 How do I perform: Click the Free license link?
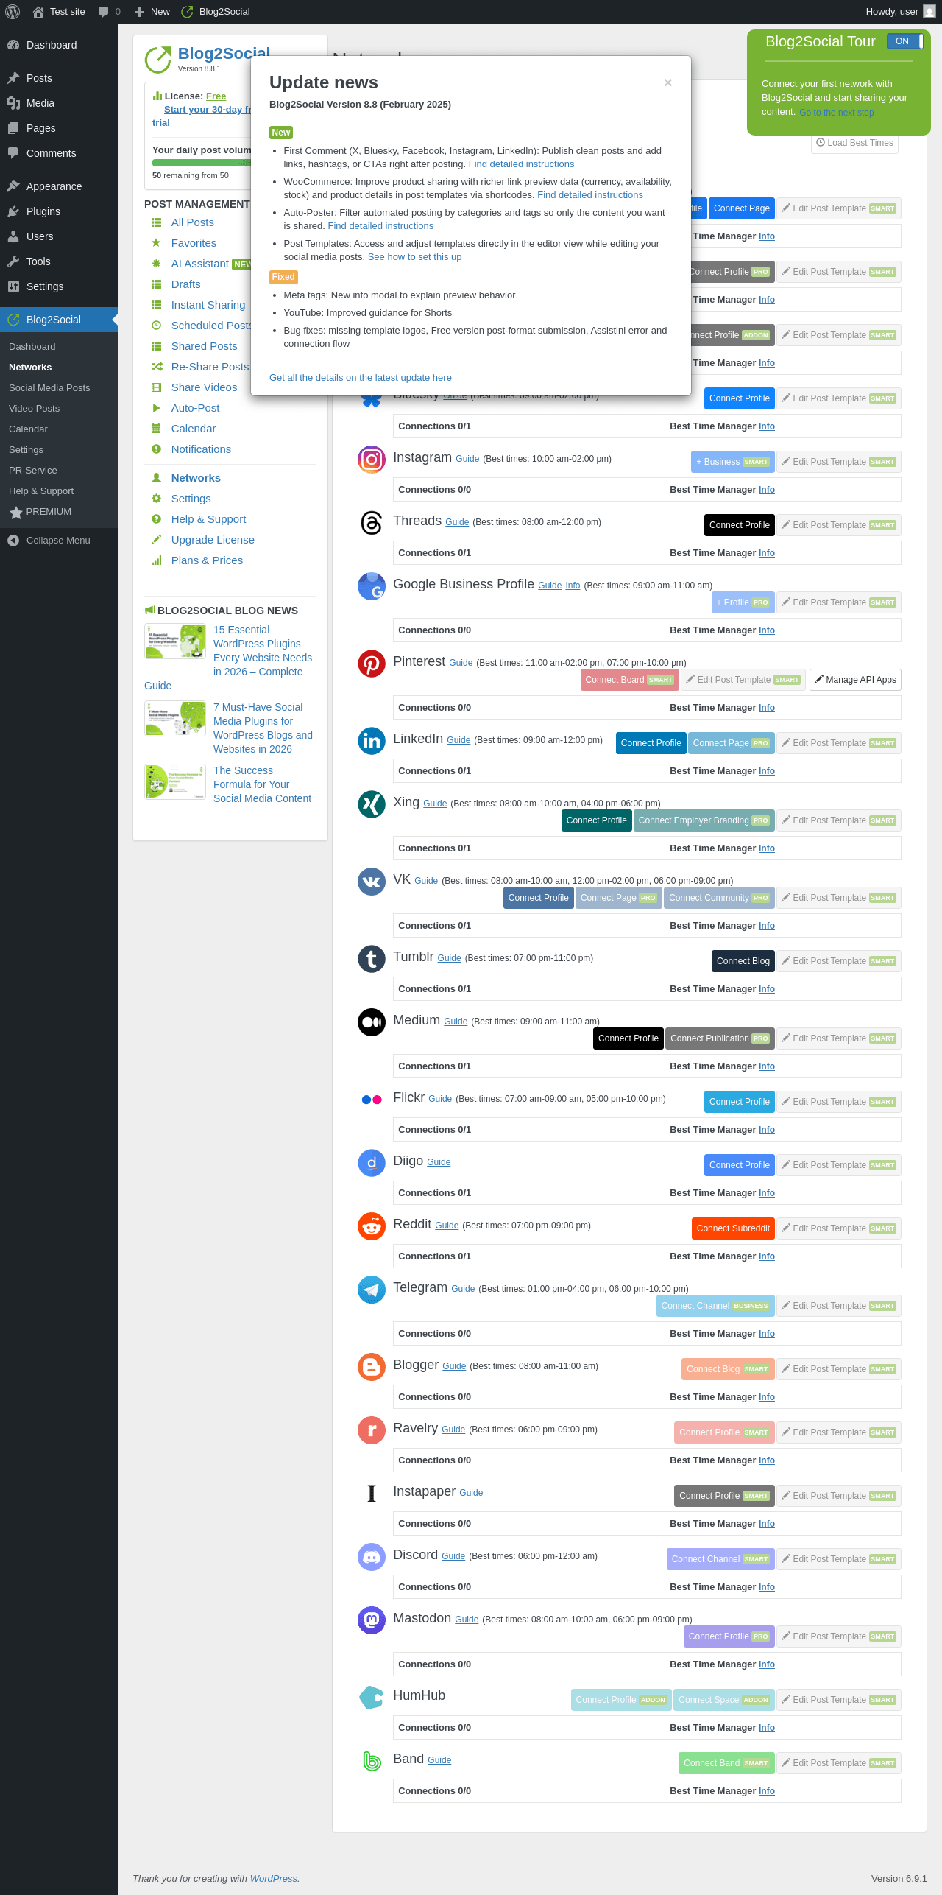coord(216,96)
